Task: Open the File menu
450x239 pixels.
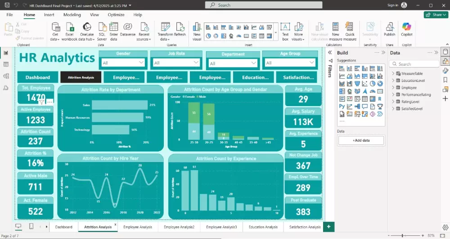Action: [x=9, y=15]
